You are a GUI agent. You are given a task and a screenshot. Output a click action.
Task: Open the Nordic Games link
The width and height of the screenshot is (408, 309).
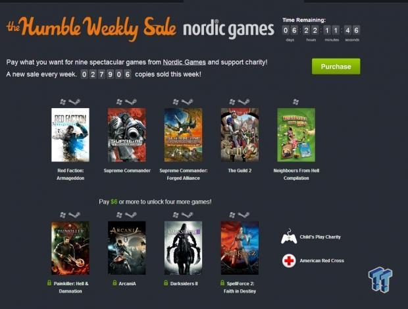pos(184,63)
